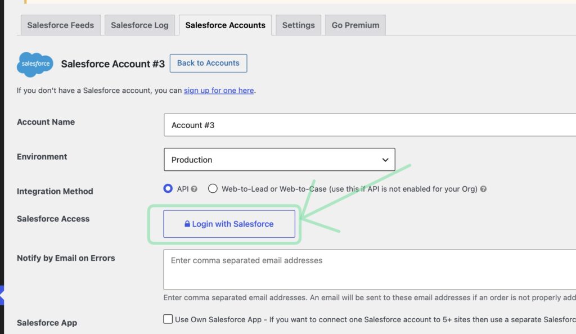
Task: Click the Notify by Email on Errors label
Action: (x=66, y=258)
